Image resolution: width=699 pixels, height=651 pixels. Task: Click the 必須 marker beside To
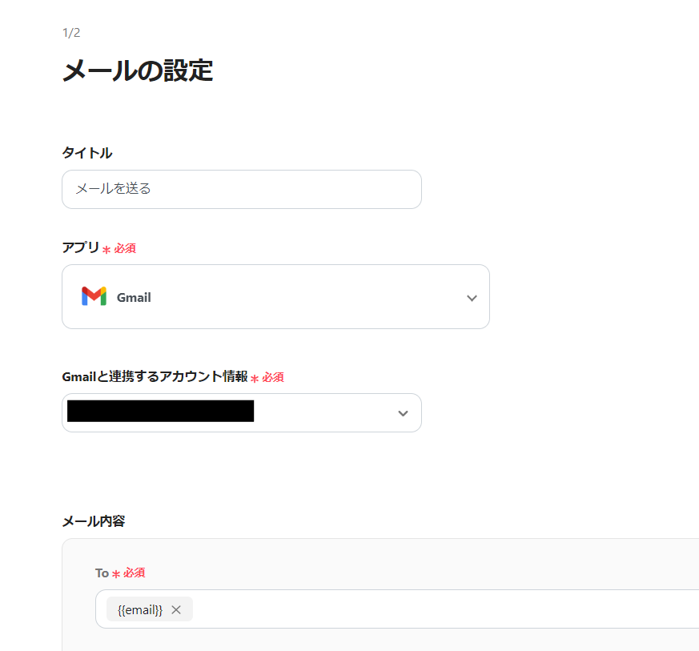pyautogui.click(x=134, y=573)
